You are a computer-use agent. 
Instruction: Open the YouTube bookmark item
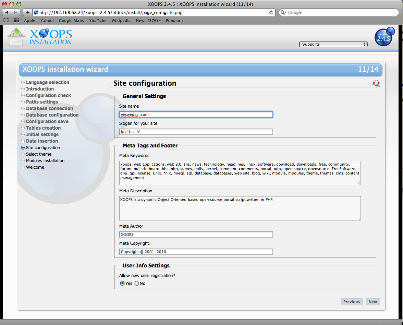tap(97, 21)
